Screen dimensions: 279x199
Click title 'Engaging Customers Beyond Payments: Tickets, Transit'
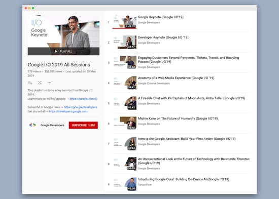click(189, 60)
